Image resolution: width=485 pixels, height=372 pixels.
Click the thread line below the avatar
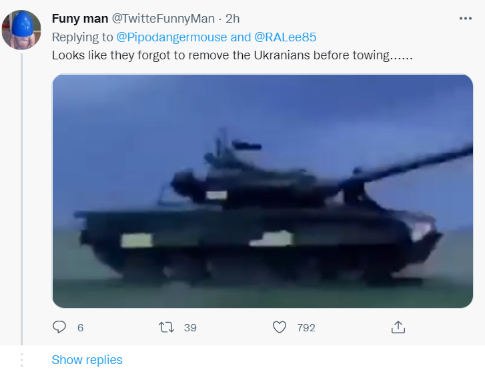(22, 200)
